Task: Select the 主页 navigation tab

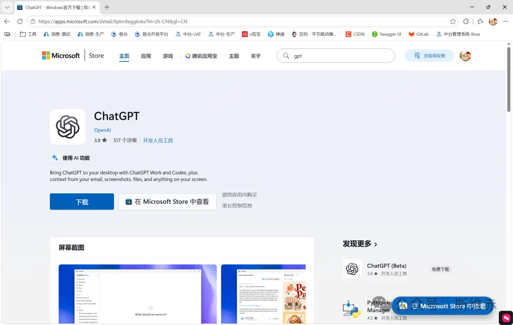Action: click(124, 56)
